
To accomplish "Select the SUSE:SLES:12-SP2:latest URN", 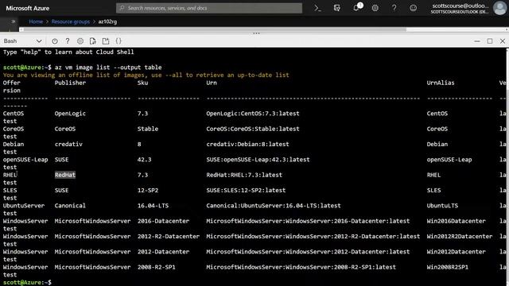I will click(x=246, y=191).
